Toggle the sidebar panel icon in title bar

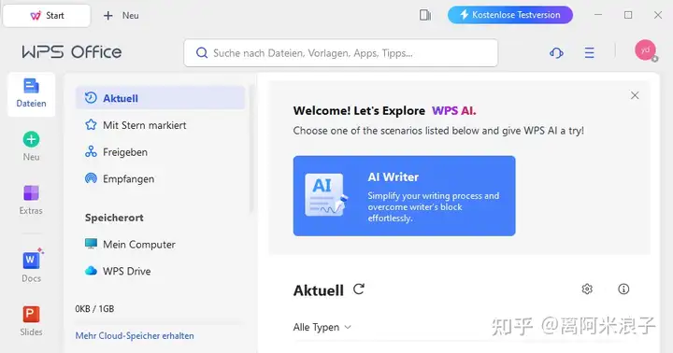tap(425, 16)
